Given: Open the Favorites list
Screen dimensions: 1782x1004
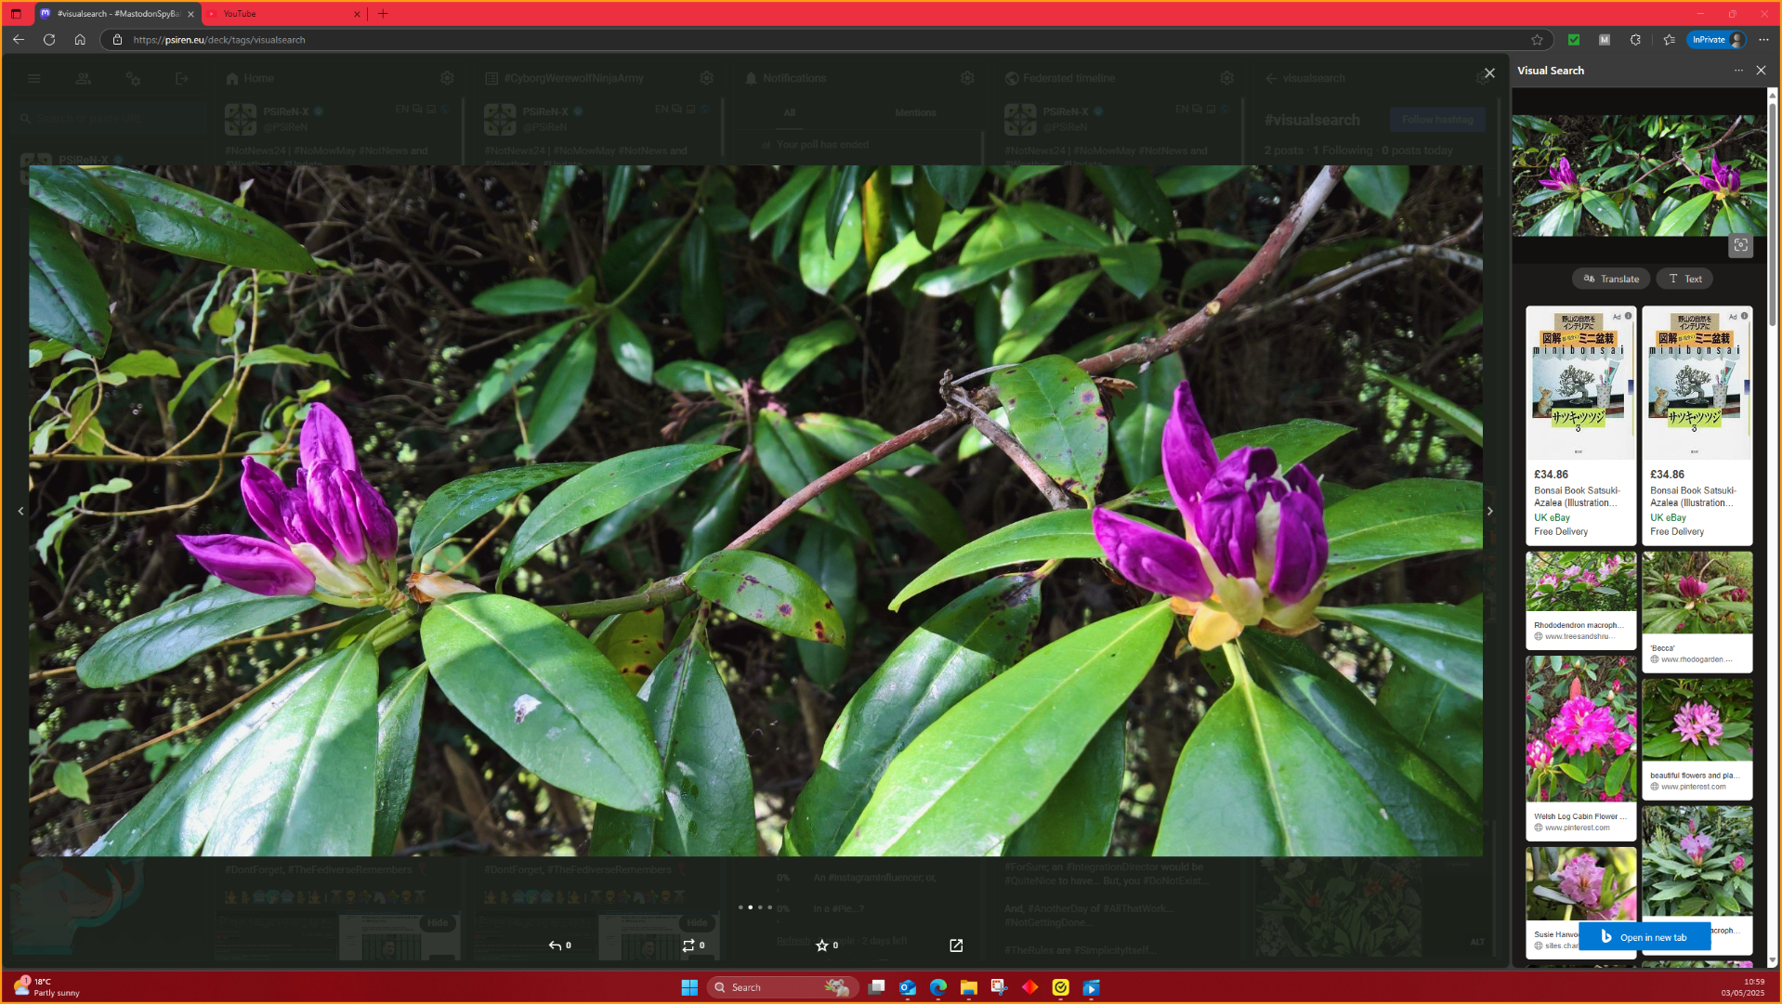Looking at the screenshot, I should pyautogui.click(x=1670, y=40).
